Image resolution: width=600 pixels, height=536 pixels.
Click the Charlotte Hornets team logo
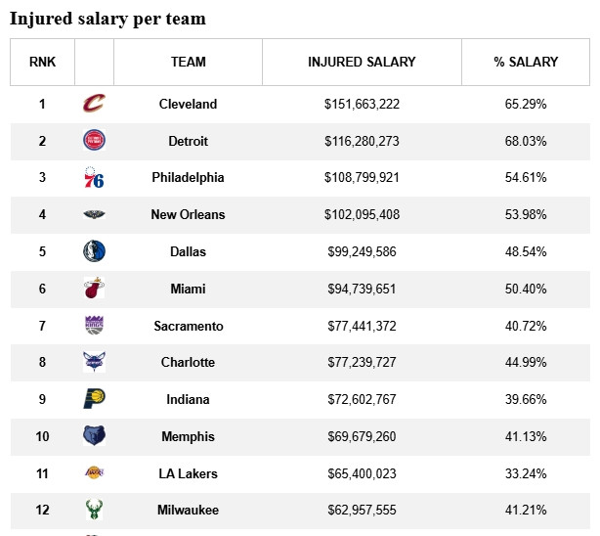point(94,362)
